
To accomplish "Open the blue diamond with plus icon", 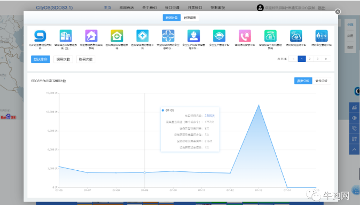I will pos(143,36).
